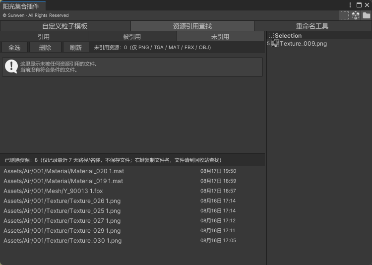Select Texture_009.png in Selection list
Image resolution: width=372 pixels, height=265 pixels.
coord(319,44)
